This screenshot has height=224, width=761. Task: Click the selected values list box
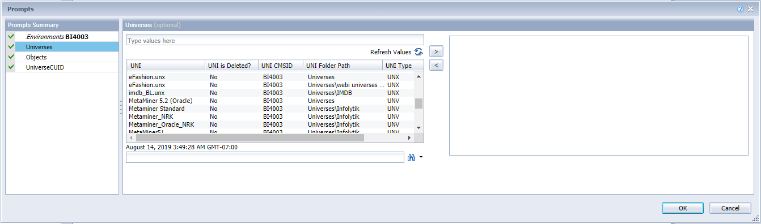599,95
